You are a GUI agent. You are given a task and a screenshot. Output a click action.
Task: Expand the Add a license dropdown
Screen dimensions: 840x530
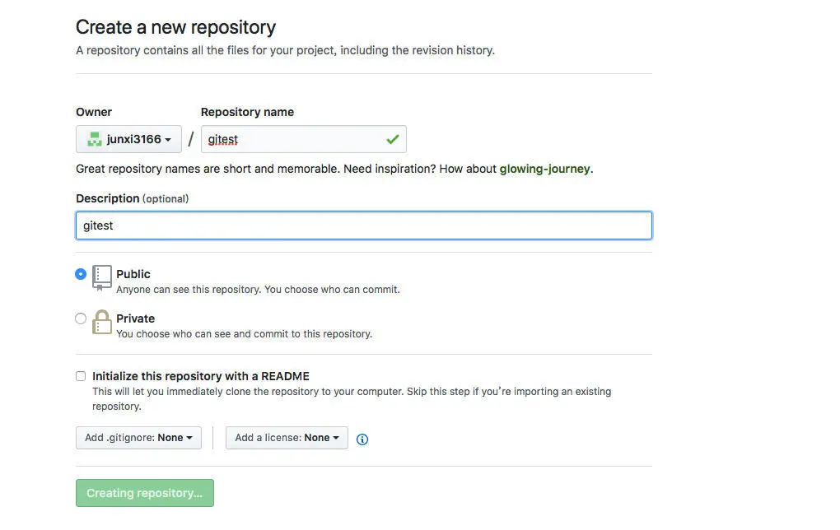coord(287,438)
